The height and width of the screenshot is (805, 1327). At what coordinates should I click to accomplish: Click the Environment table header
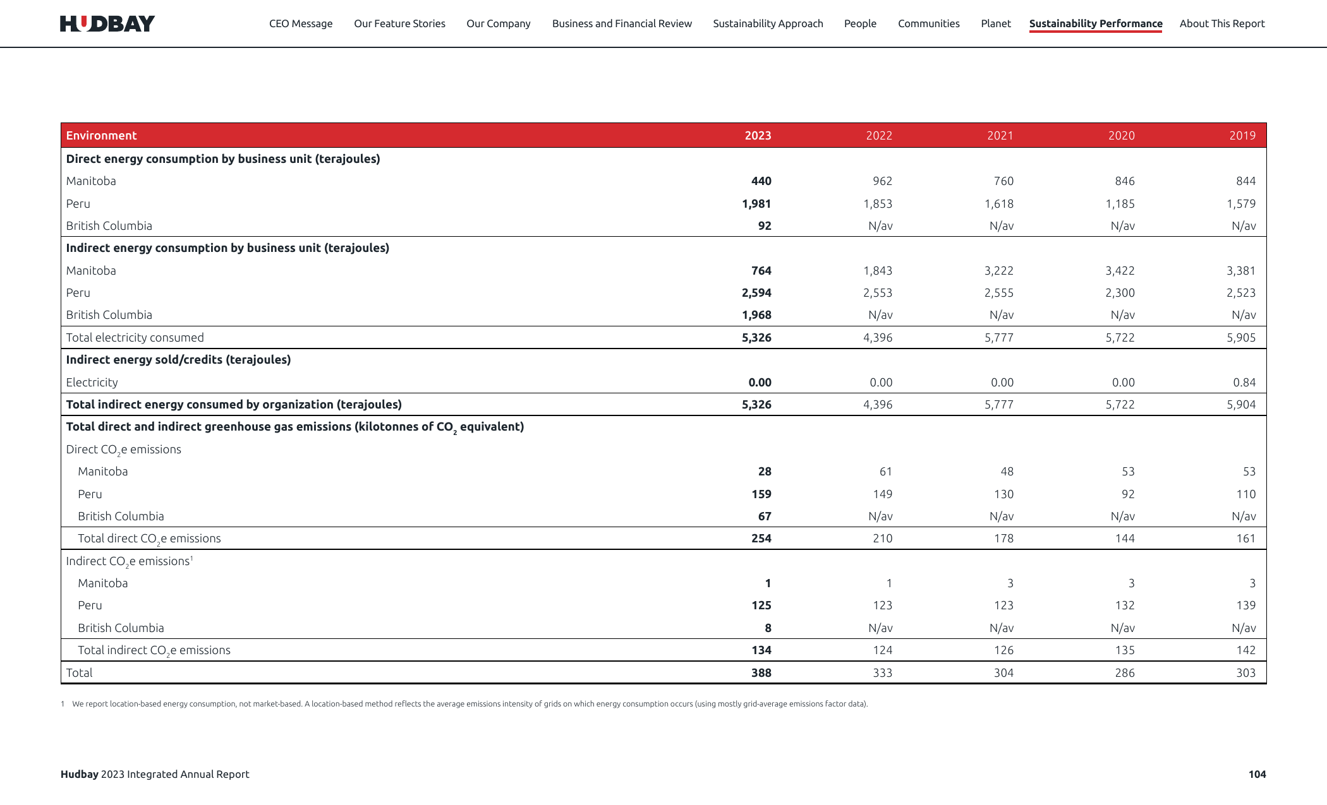101,136
